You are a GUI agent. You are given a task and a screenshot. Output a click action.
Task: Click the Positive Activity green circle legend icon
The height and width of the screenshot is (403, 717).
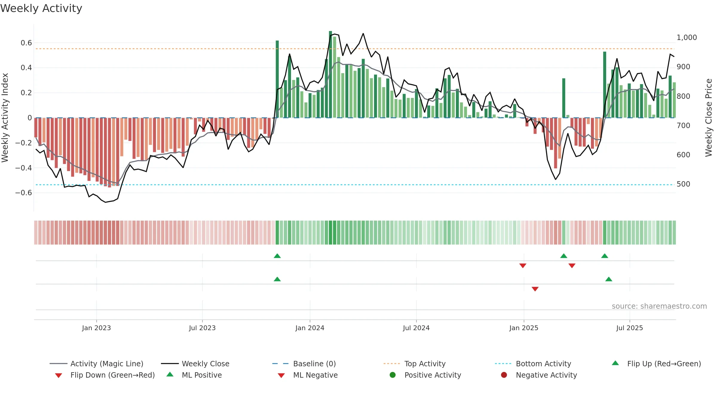393,375
